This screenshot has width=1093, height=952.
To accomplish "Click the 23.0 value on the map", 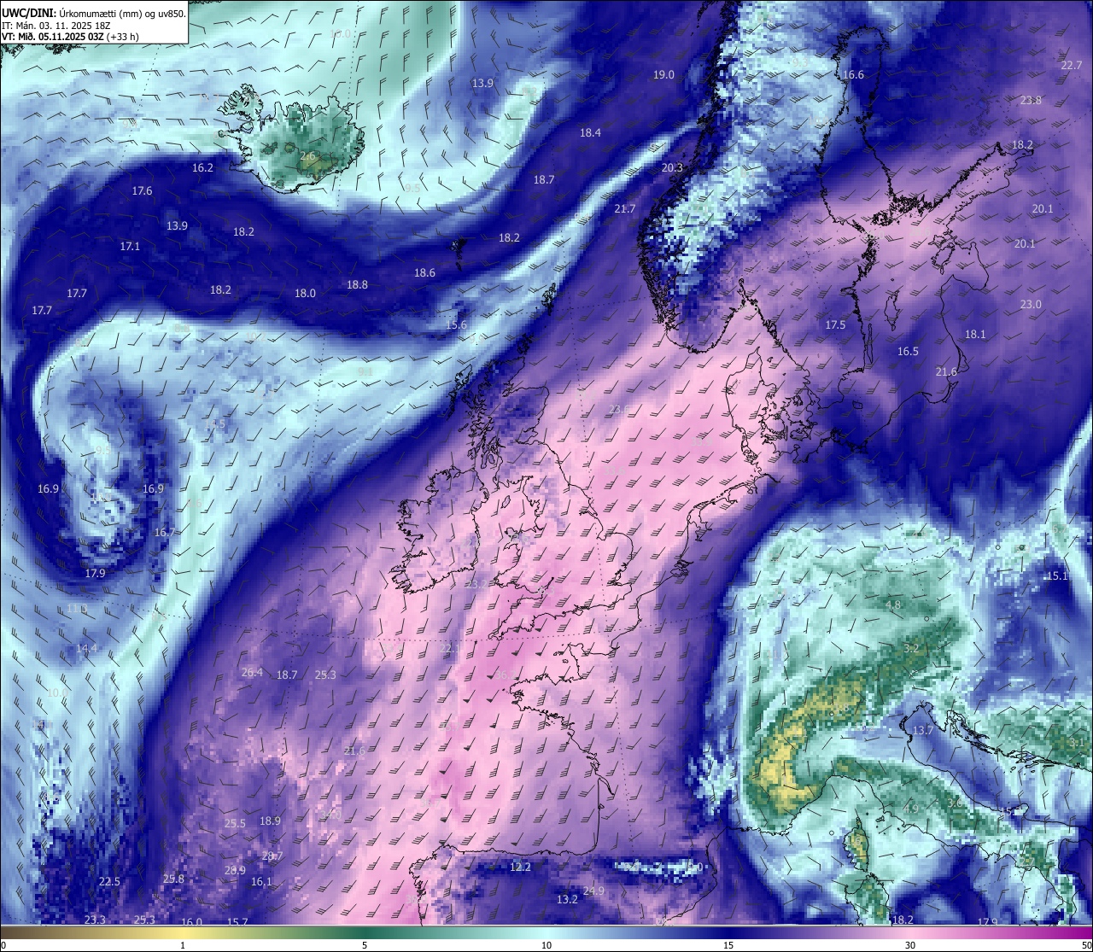I will [1031, 305].
